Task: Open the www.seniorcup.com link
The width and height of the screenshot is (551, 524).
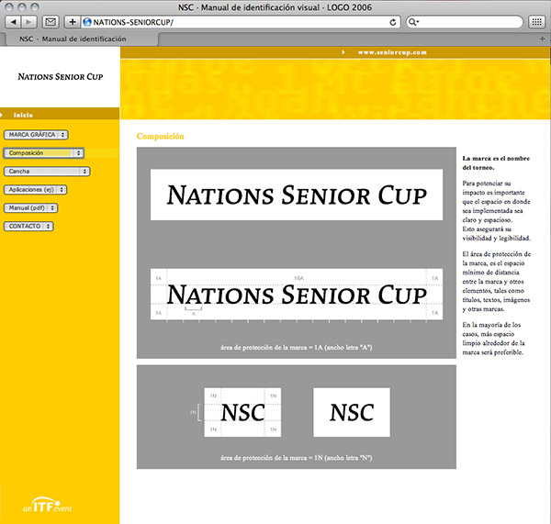Action: click(392, 52)
